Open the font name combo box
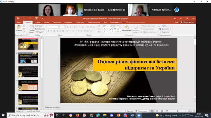Screen dimensions: 211x118 coord(53,27)
